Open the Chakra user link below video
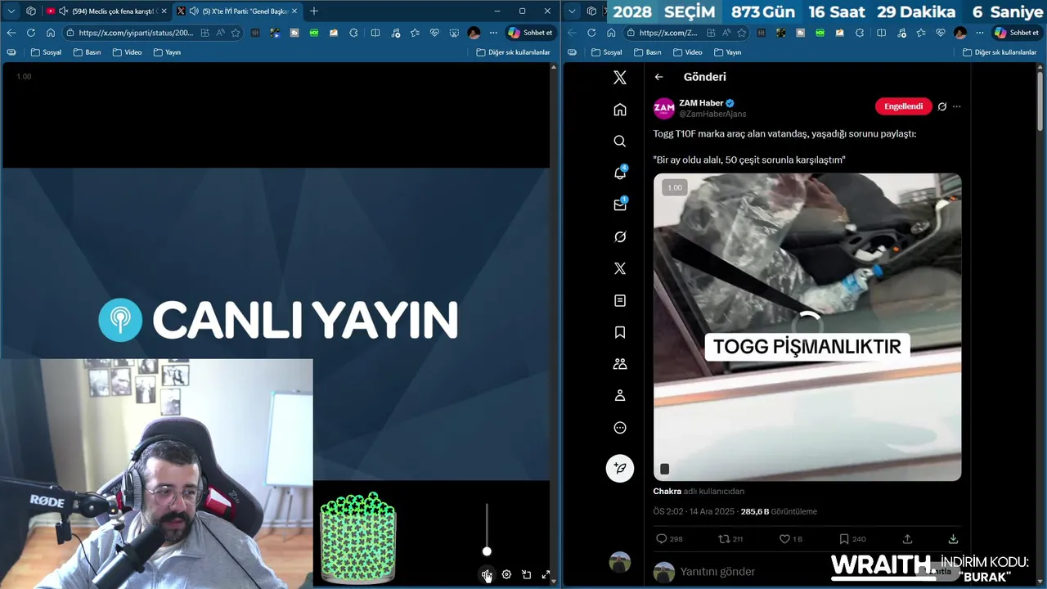 click(x=667, y=492)
